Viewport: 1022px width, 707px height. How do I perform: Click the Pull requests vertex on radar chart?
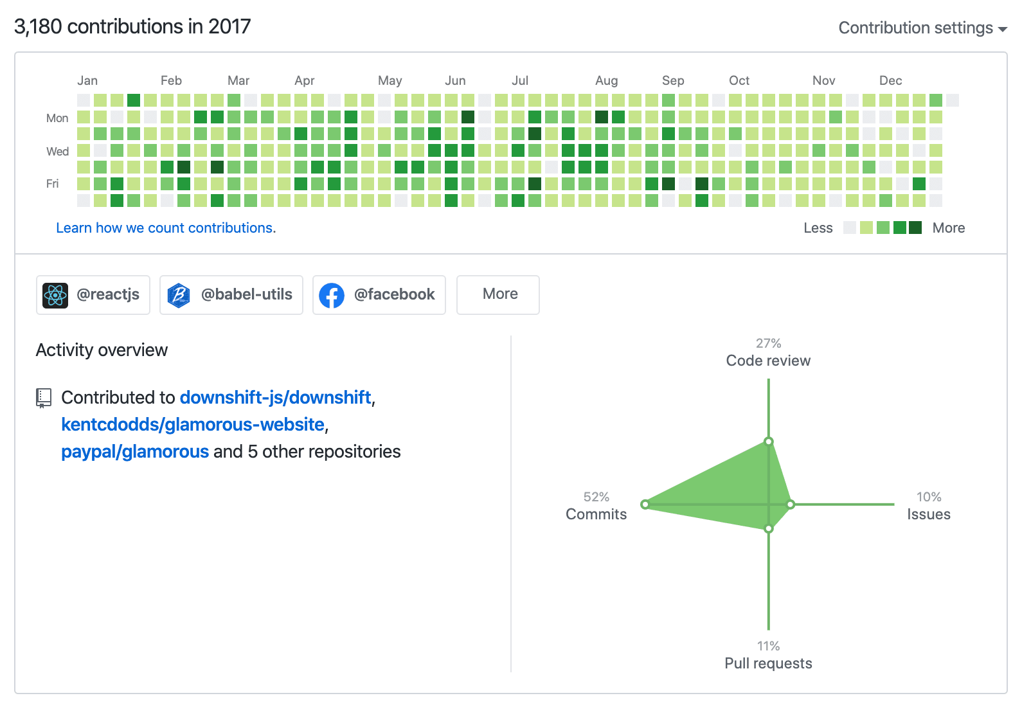coord(769,528)
